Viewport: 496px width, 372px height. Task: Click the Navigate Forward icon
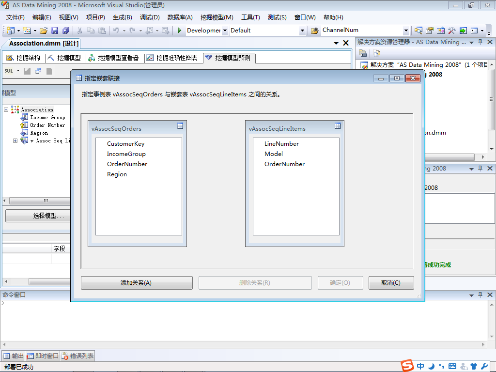click(165, 31)
